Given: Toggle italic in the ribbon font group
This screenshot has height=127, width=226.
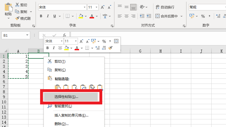Looking at the screenshot, I should click(x=48, y=16).
